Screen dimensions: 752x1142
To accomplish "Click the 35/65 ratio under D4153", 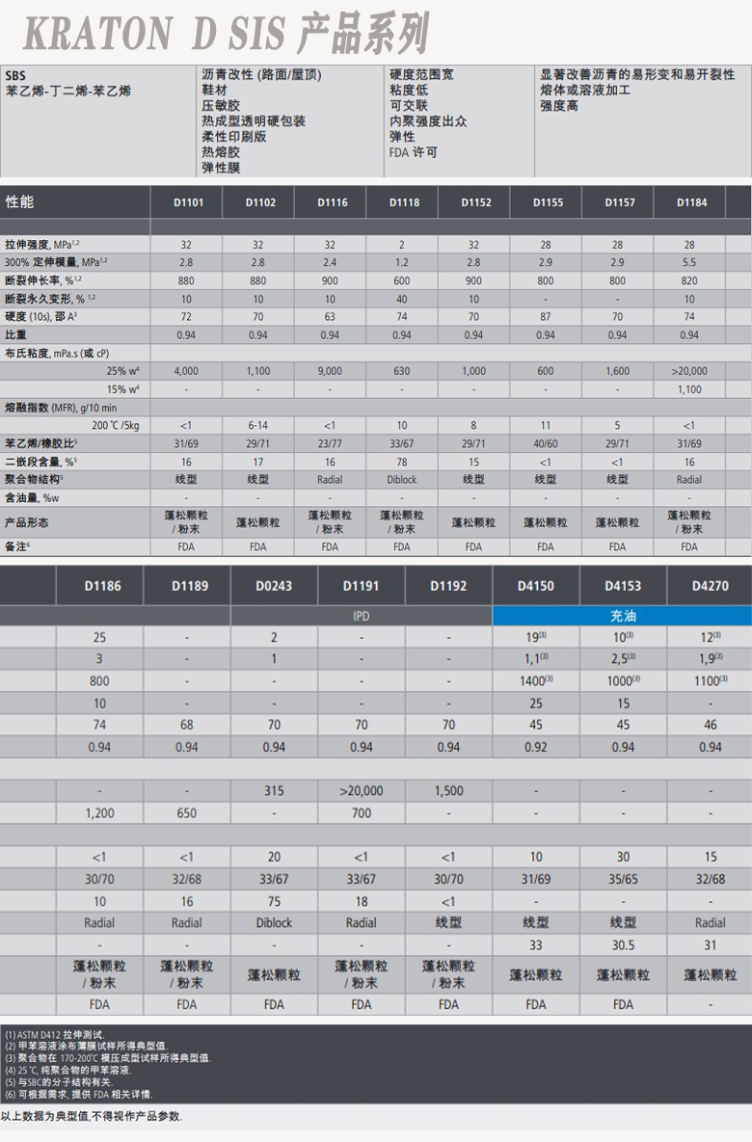I will tap(623, 879).
